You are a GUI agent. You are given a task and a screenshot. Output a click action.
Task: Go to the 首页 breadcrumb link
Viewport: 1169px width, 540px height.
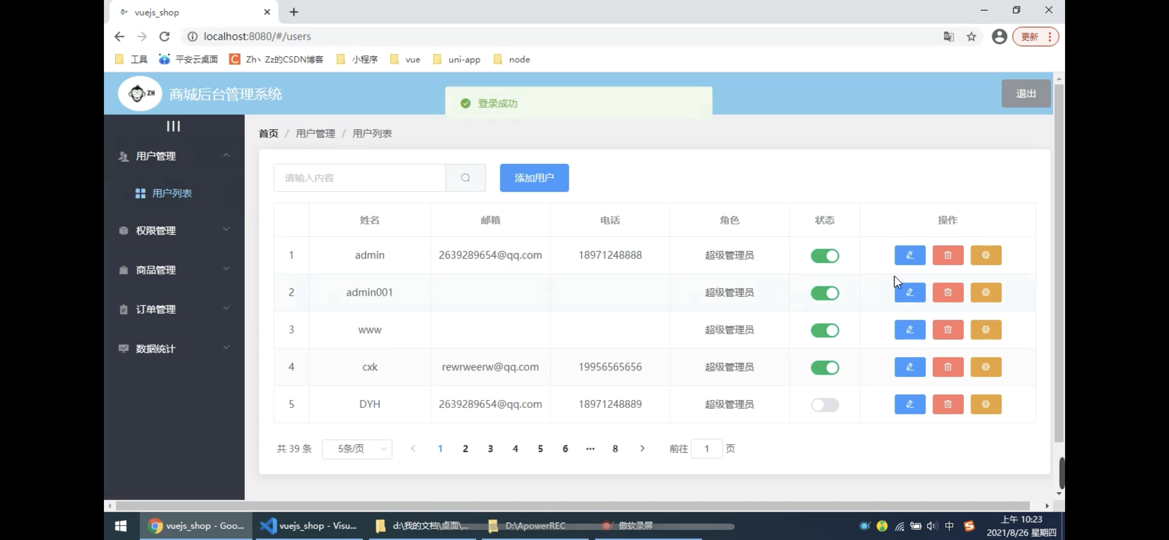click(268, 133)
